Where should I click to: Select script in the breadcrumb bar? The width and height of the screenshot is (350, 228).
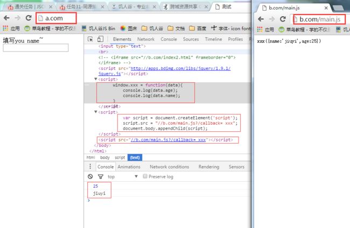[120, 158]
